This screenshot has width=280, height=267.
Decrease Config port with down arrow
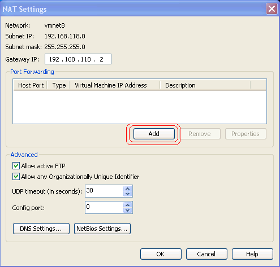[128, 210]
